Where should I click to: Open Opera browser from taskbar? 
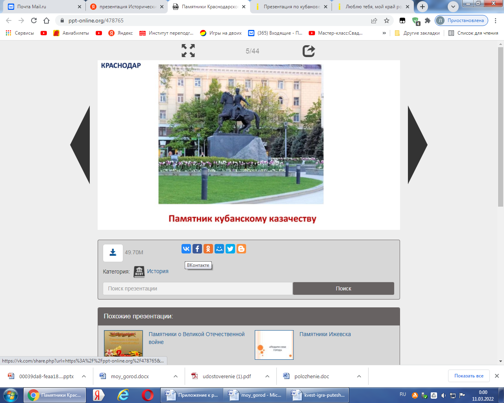pyautogui.click(x=148, y=395)
